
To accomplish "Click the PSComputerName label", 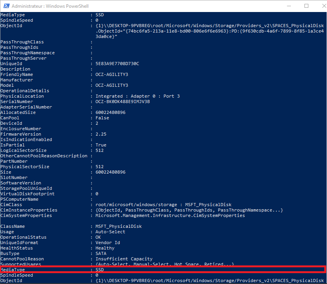I will (19, 199).
